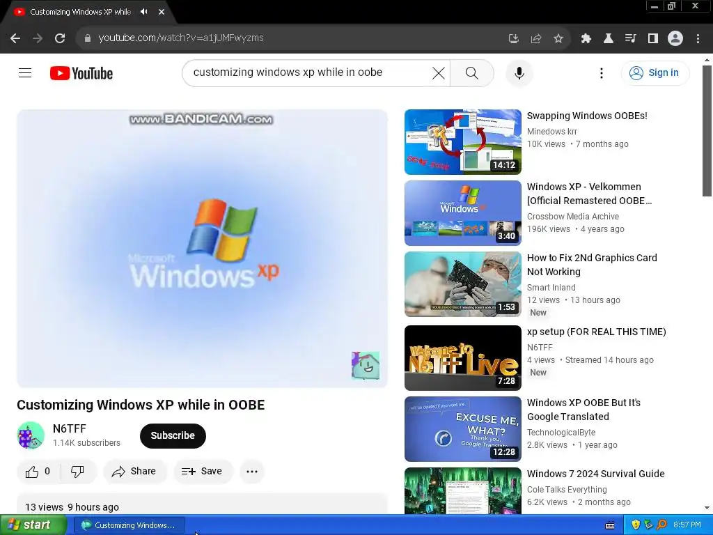Open 'Windows XP - Velkommen' title link
The height and width of the screenshot is (535, 713).
[x=589, y=194]
